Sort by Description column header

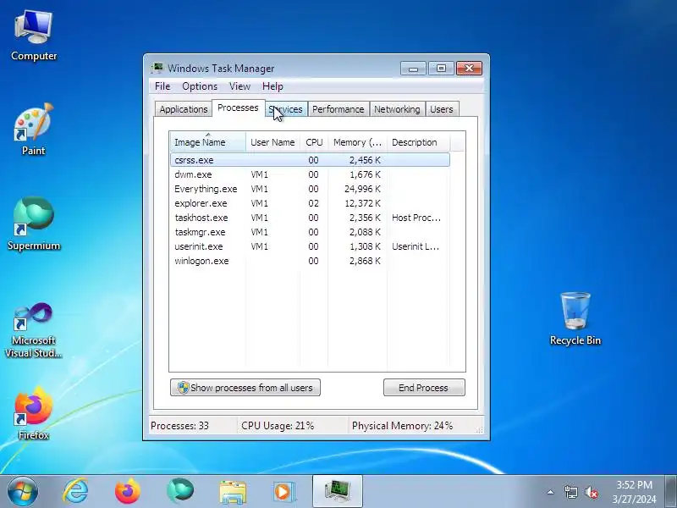tap(418, 142)
